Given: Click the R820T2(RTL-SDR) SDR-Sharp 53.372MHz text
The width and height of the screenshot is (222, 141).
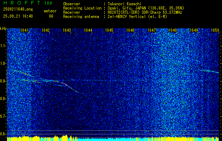Looking at the screenshot, I should point(145,12).
